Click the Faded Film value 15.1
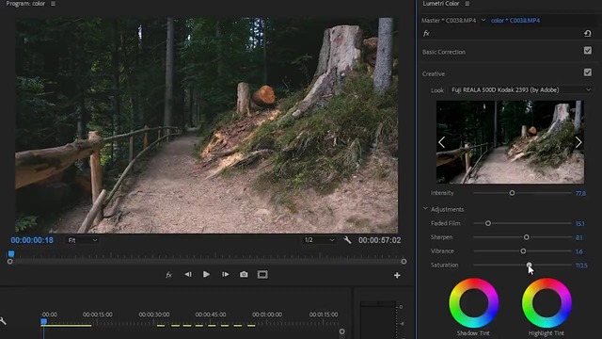602x339 pixels. [579, 224]
